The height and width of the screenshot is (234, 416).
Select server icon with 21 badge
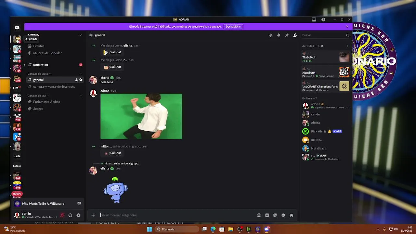click(x=17, y=68)
